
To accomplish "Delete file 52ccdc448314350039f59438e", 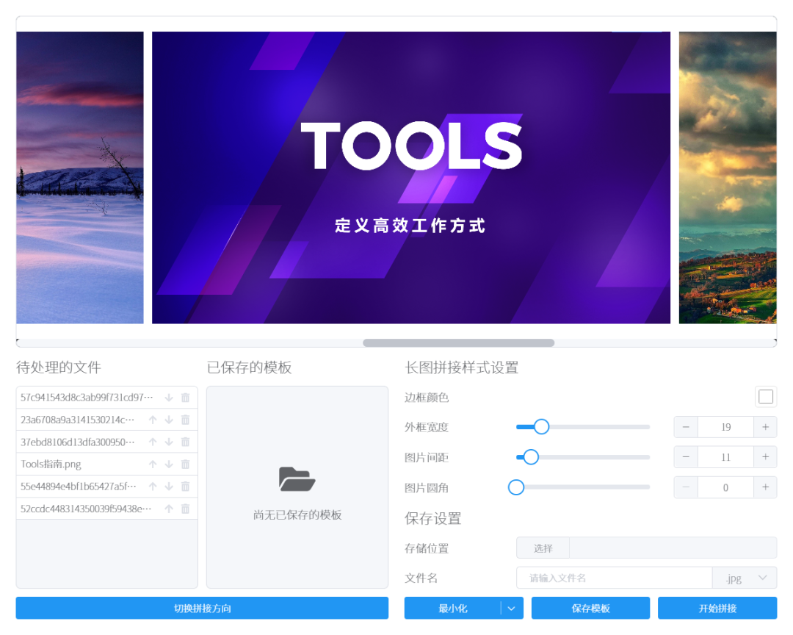I will (186, 509).
